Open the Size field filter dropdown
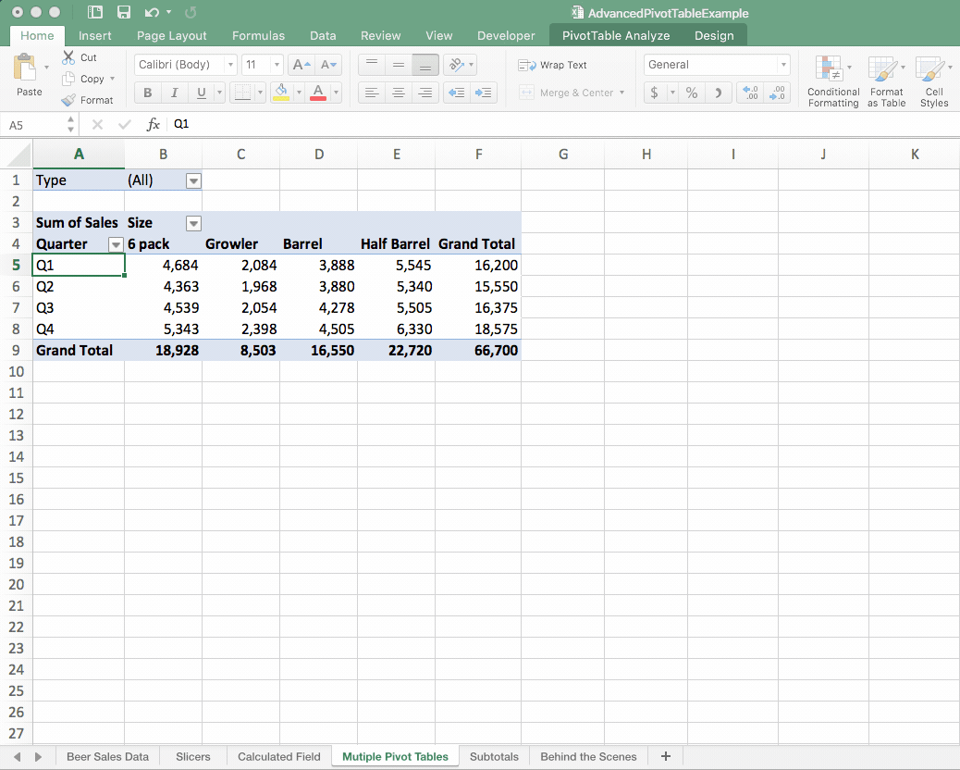The height and width of the screenshot is (770, 960). tap(193, 223)
